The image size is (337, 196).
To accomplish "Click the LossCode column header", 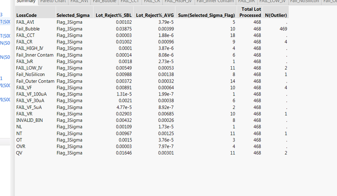I will 26,15.
